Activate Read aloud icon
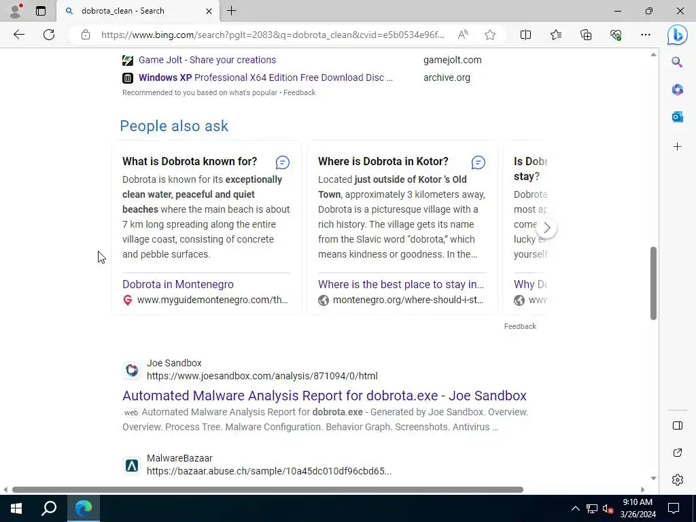 463,35
